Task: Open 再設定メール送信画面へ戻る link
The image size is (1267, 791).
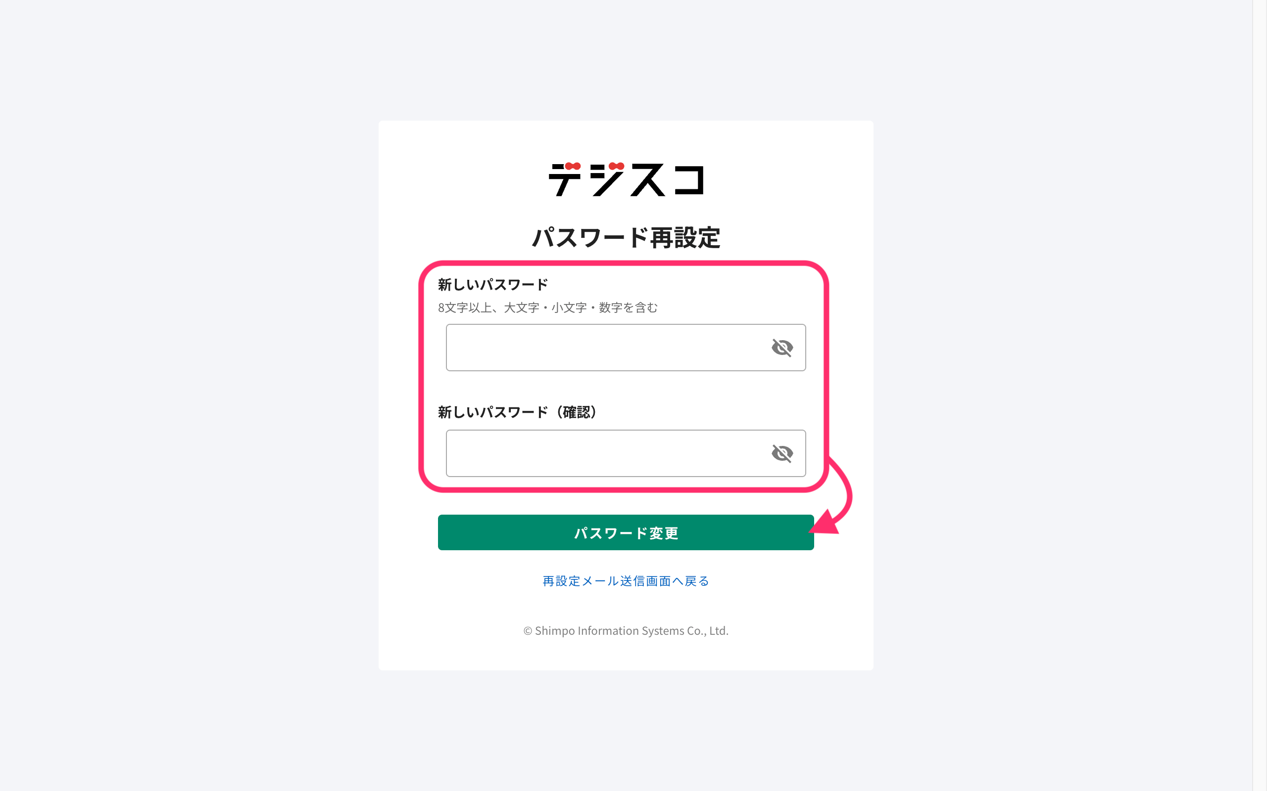Action: coord(625,581)
